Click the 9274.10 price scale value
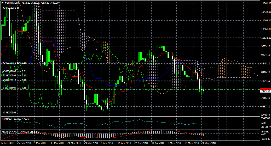 click(265, 55)
